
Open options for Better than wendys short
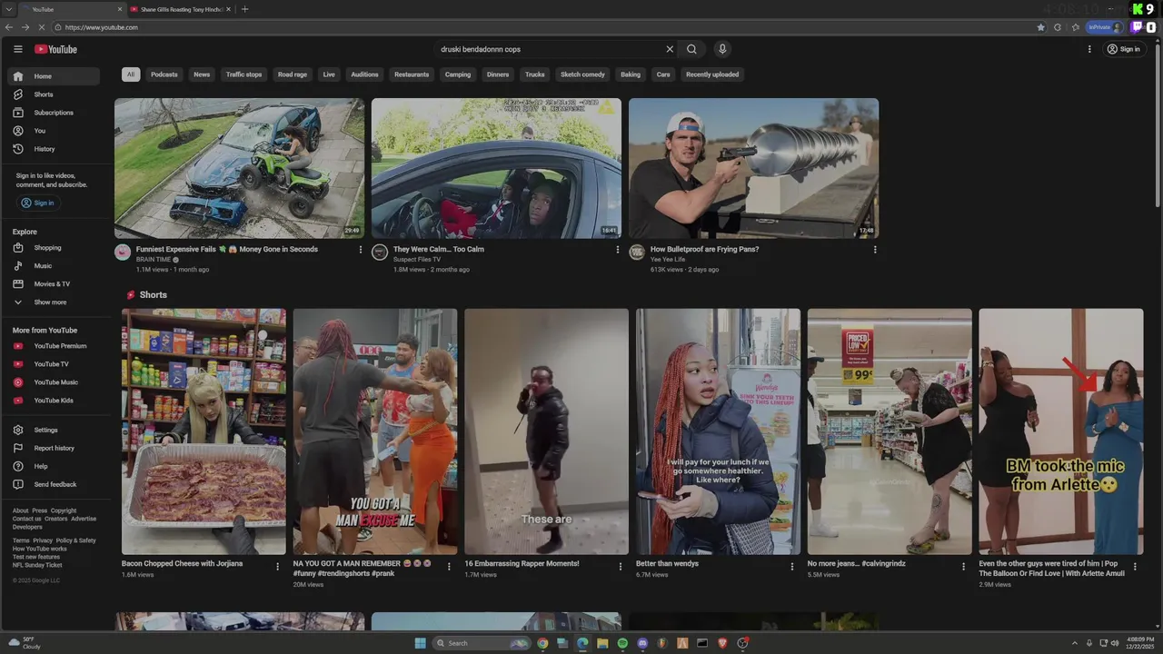tap(792, 566)
